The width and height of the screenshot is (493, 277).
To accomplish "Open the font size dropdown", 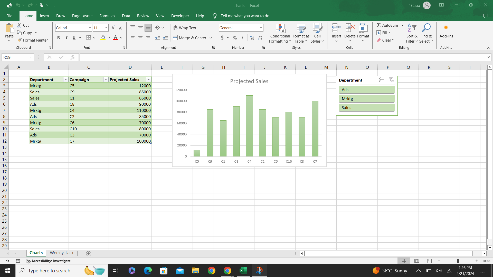I will [x=106, y=28].
